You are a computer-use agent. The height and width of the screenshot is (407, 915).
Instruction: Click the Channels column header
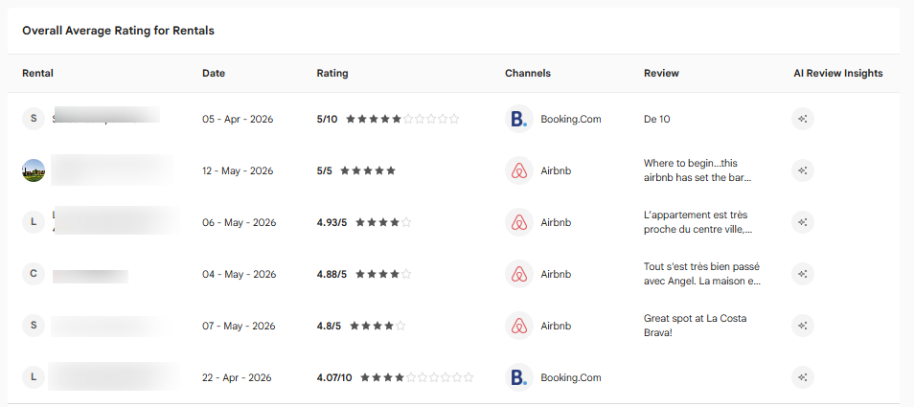(528, 74)
